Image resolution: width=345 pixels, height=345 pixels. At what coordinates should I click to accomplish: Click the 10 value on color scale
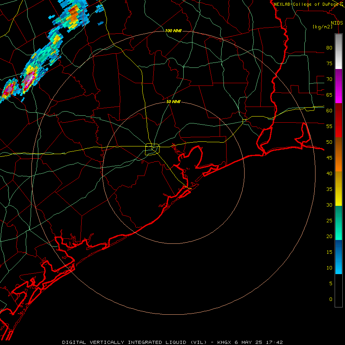click(329, 268)
